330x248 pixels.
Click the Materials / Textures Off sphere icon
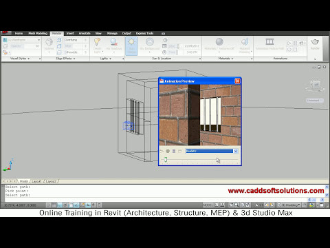219,42
